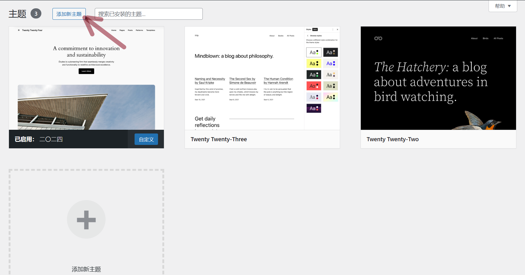
Task: Select the yellow Aa style swatch
Action: pyautogui.click(x=314, y=64)
